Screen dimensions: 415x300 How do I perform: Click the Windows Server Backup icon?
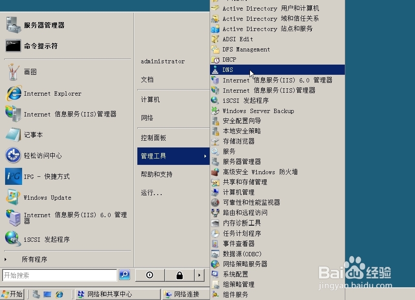(x=215, y=110)
